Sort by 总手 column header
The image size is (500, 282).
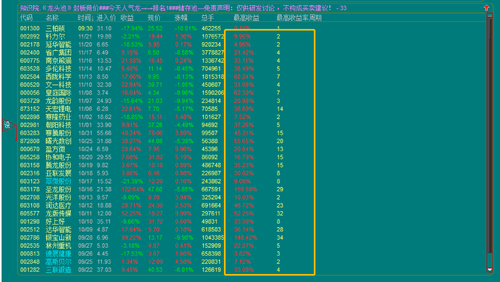[x=208, y=18]
